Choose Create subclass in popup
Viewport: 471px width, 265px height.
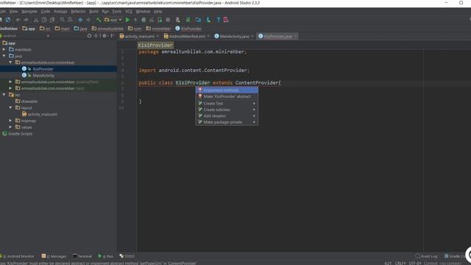(x=227, y=110)
